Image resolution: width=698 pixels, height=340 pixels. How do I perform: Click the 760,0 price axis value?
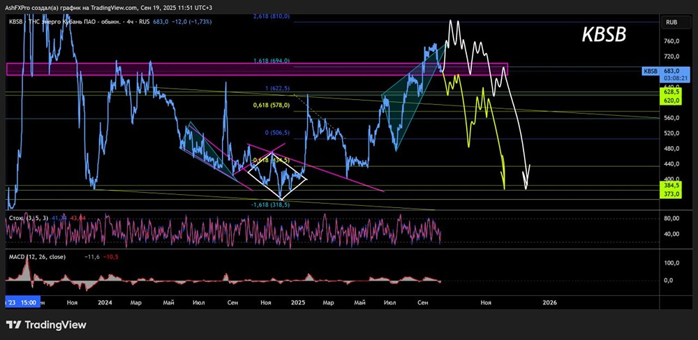point(671,41)
